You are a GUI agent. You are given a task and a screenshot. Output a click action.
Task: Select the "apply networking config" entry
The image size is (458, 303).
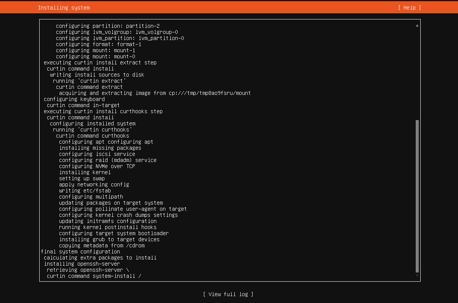[94, 184]
